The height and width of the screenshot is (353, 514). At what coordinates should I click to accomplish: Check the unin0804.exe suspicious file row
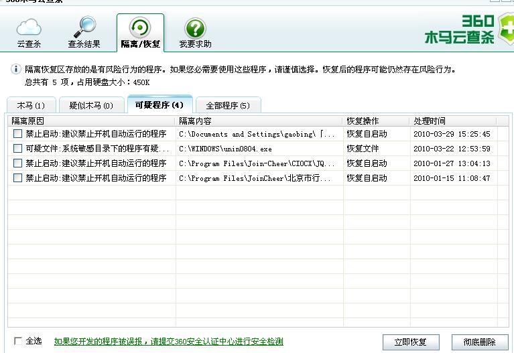(x=17, y=148)
